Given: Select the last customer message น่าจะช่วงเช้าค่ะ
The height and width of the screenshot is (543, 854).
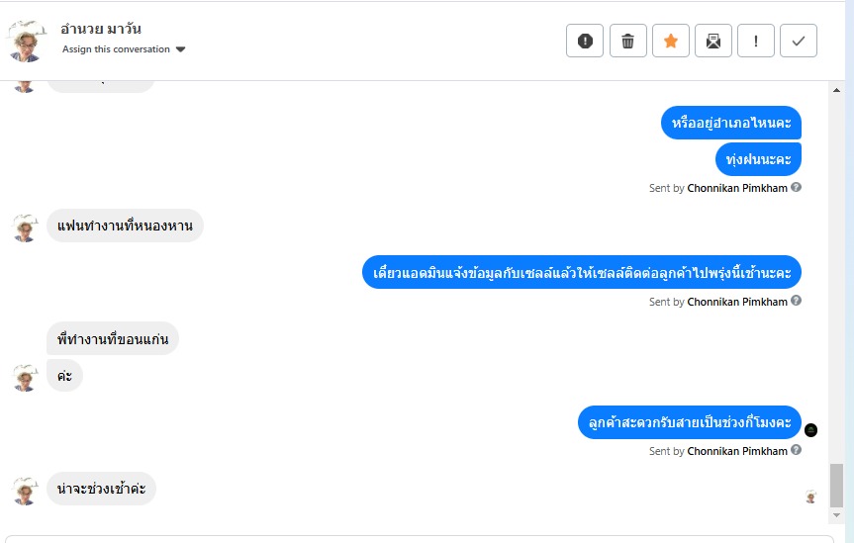Looking at the screenshot, I should click(101, 489).
